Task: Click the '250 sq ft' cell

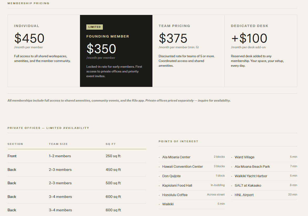Action: 113,156
